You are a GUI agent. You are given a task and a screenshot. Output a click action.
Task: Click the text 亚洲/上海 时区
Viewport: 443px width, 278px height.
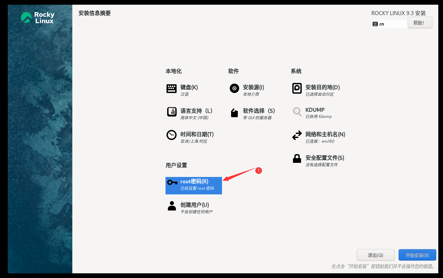194,141
